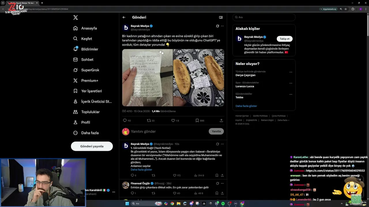Open the Windows Start menu

click(x=127, y=204)
